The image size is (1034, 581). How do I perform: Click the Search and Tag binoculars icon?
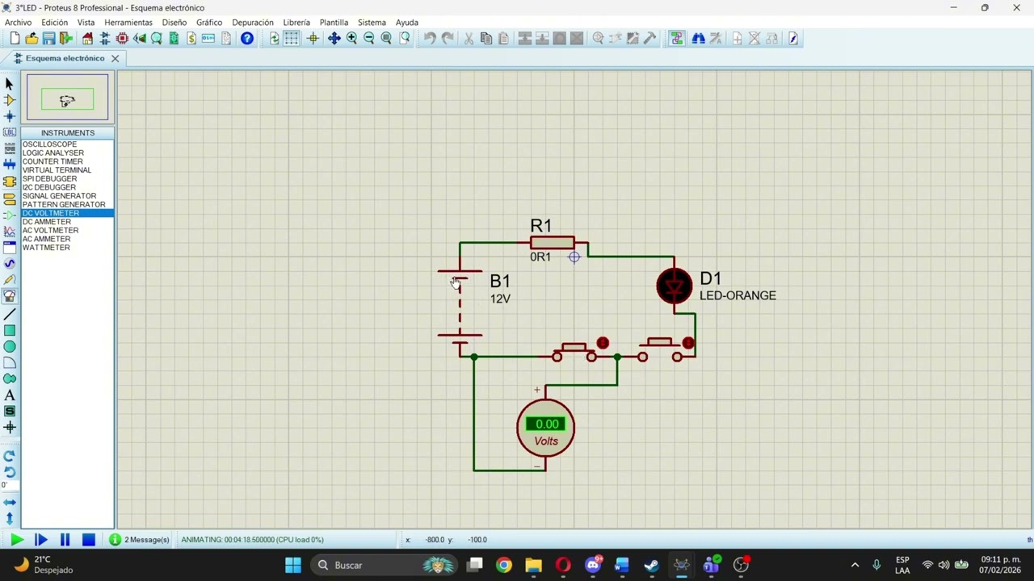point(698,39)
